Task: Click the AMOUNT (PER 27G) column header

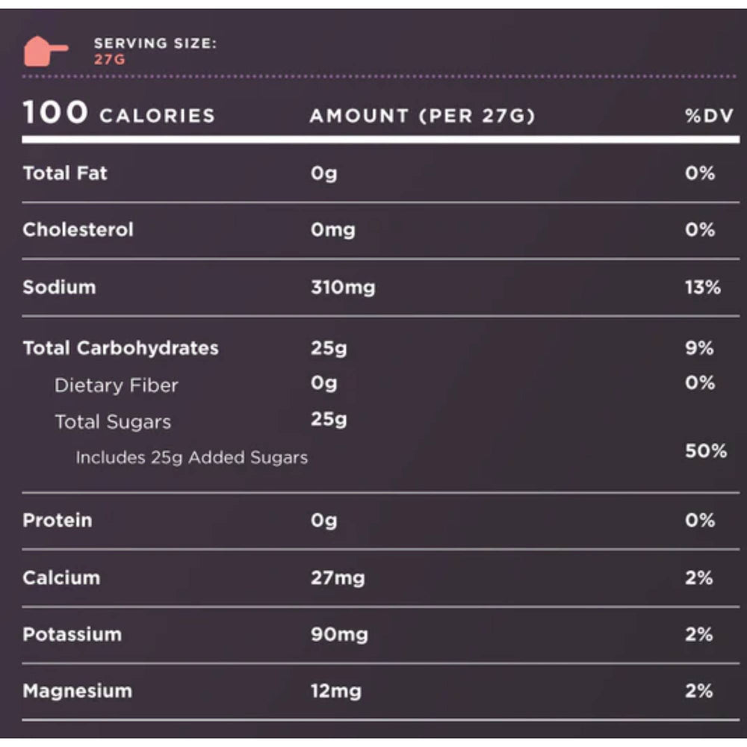Action: 422,116
